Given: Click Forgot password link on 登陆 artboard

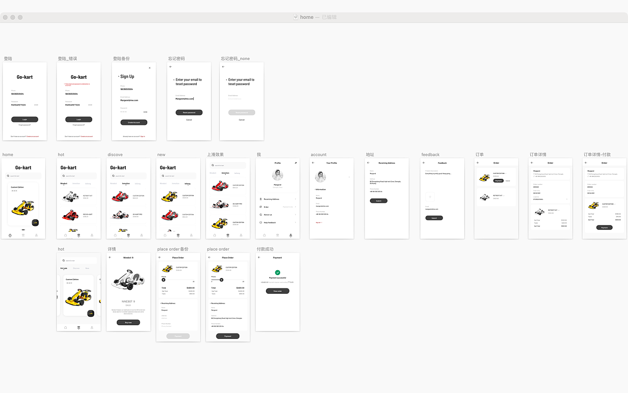Looking at the screenshot, I should 25,125.
